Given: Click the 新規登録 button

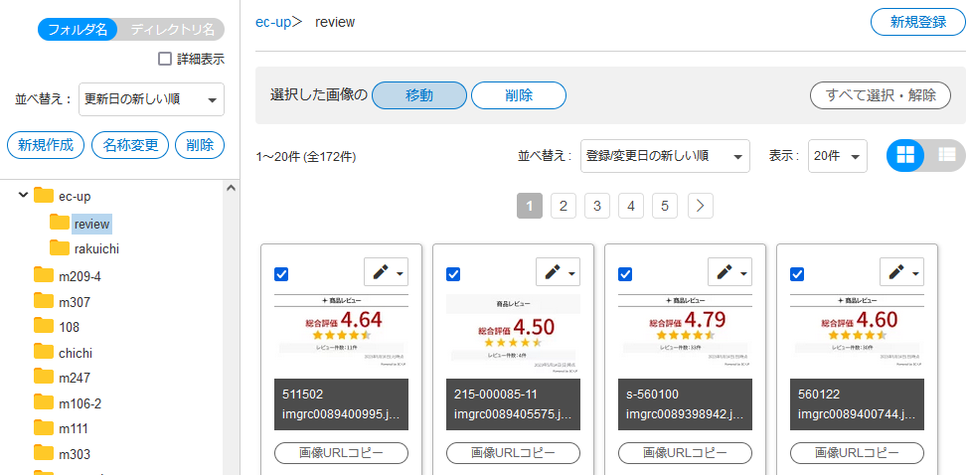Looking at the screenshot, I should (x=918, y=22).
